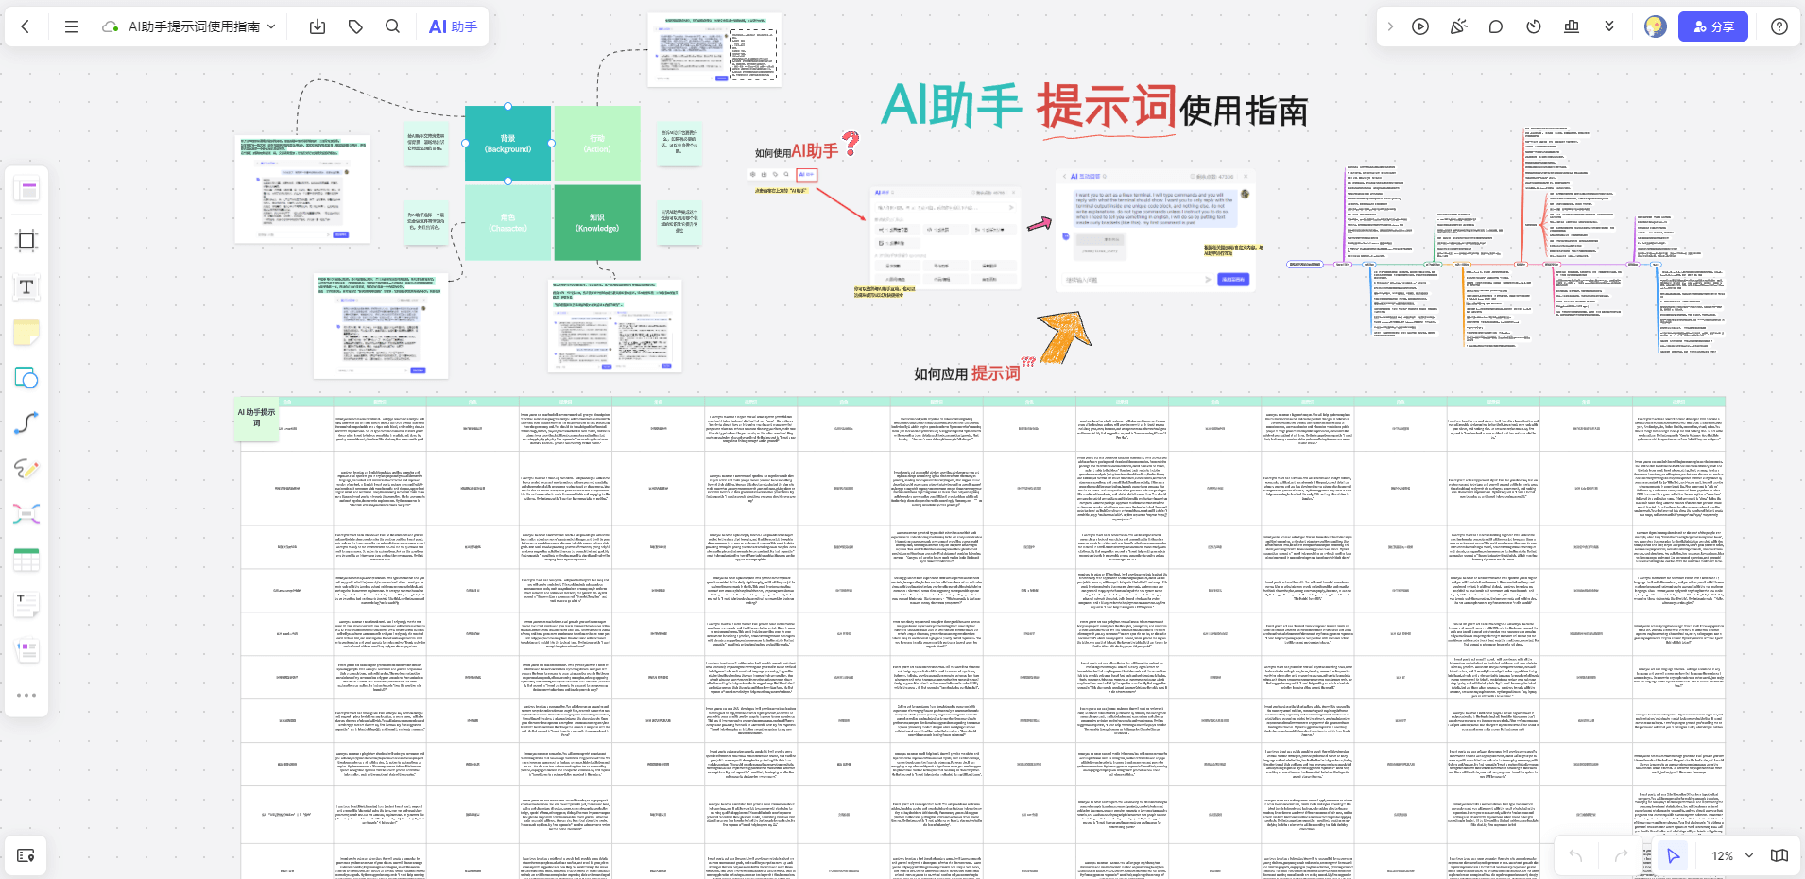Screen dimensions: 1805x879
Task: Click the party popper celebration icon
Action: tap(1458, 26)
